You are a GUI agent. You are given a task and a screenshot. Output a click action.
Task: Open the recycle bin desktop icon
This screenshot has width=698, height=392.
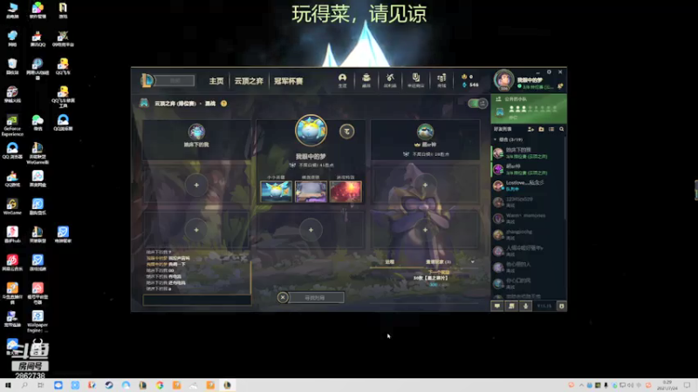(12, 66)
